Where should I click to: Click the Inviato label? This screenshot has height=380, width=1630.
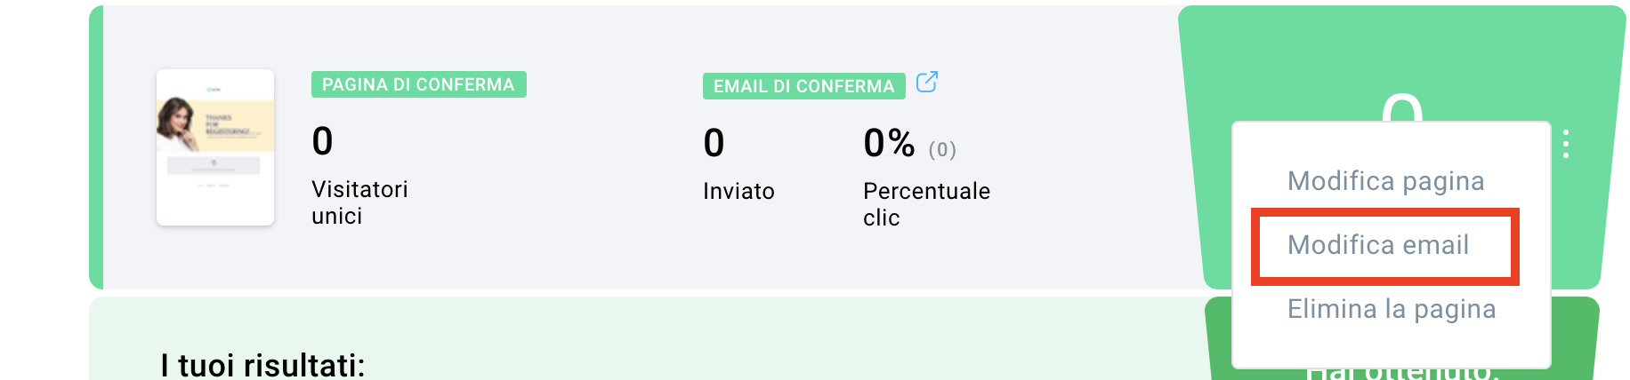click(x=738, y=191)
